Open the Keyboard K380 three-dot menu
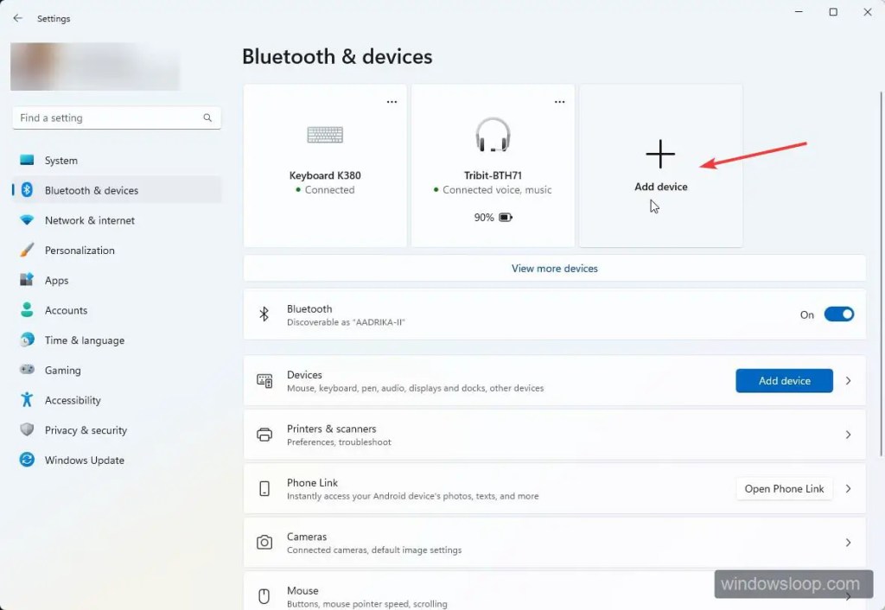This screenshot has width=885, height=610. (x=392, y=102)
